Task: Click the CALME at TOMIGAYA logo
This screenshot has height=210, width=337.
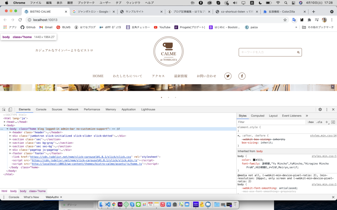Action: point(168,51)
